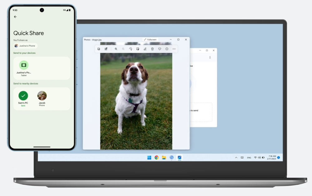The image size is (312, 196).
Task: Open the vertical three-dot menu in Quick Share window
Action: [x=210, y=58]
